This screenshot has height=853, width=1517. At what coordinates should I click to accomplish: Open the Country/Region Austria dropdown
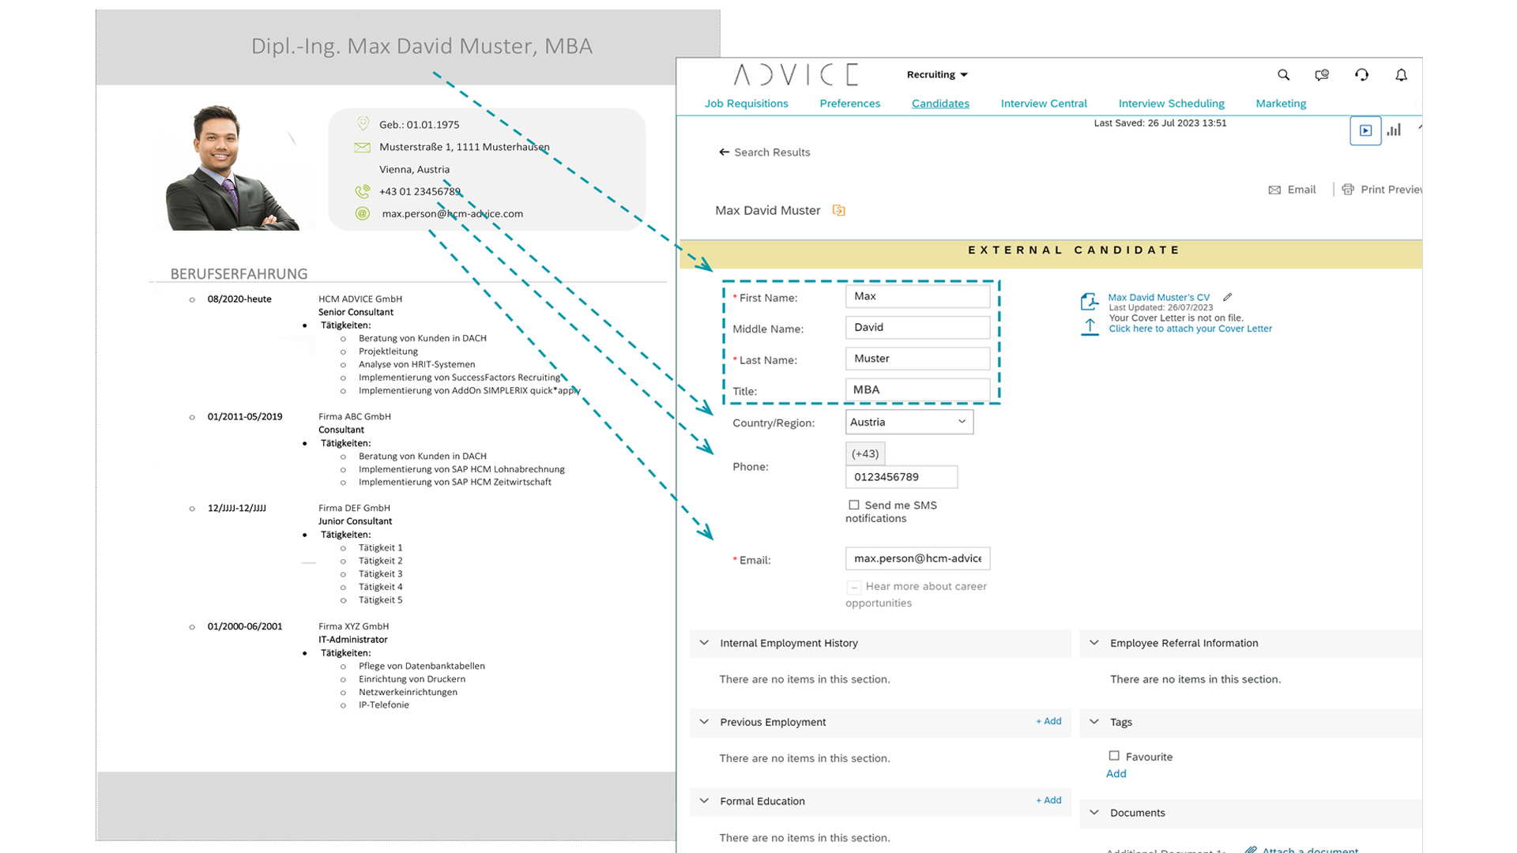pyautogui.click(x=909, y=422)
